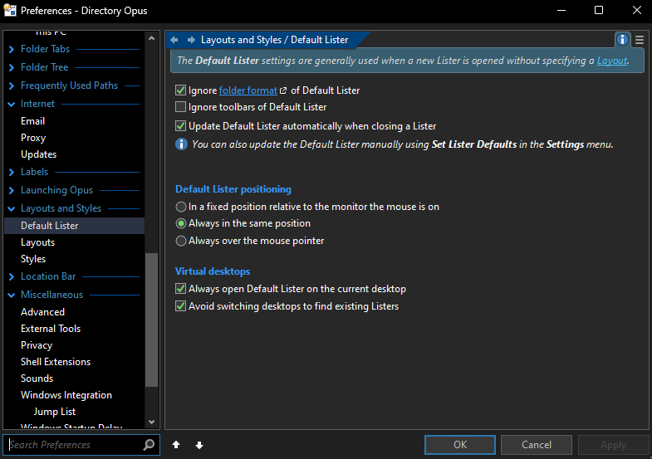Click the up arrow next to search box
The image size is (652, 459).
point(176,445)
